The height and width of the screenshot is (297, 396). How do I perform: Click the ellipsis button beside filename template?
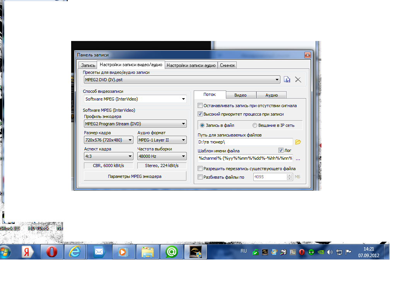(298, 158)
